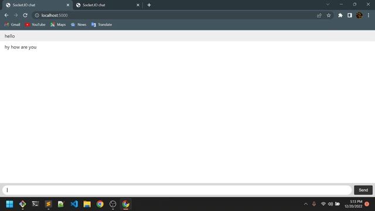Screen dimensions: 375x211
Task: Share this page icon
Action: [x=319, y=15]
